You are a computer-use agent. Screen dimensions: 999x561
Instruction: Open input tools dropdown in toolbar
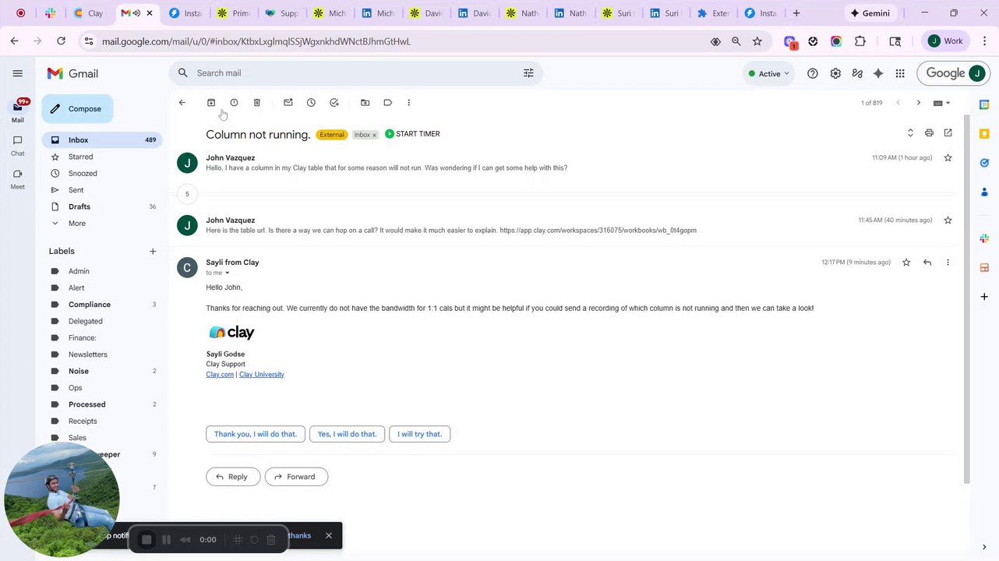click(x=942, y=103)
